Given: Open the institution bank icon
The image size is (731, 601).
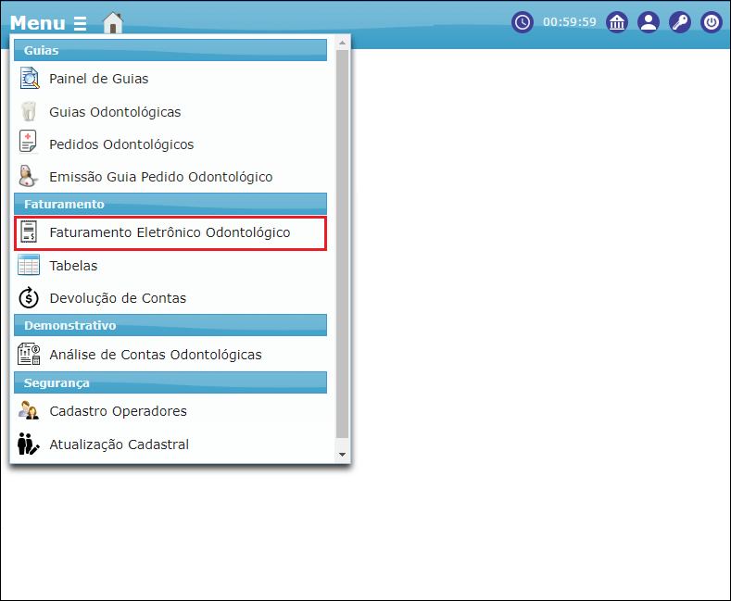Looking at the screenshot, I should tap(617, 22).
